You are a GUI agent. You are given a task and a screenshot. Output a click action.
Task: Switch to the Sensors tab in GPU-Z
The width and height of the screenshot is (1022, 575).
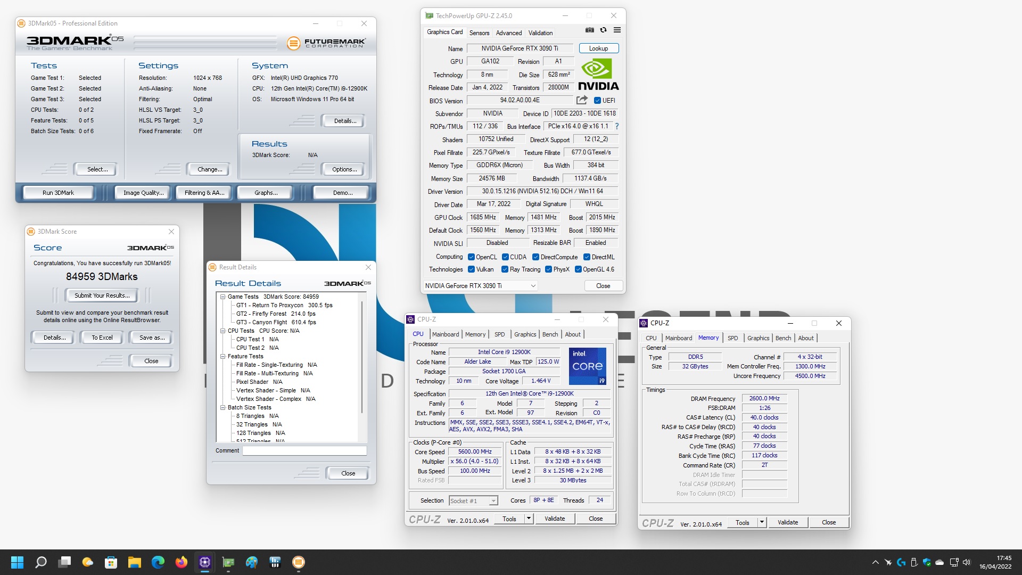tap(479, 33)
